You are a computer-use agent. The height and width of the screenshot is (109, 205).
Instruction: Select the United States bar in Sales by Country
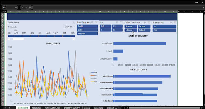click(140, 43)
